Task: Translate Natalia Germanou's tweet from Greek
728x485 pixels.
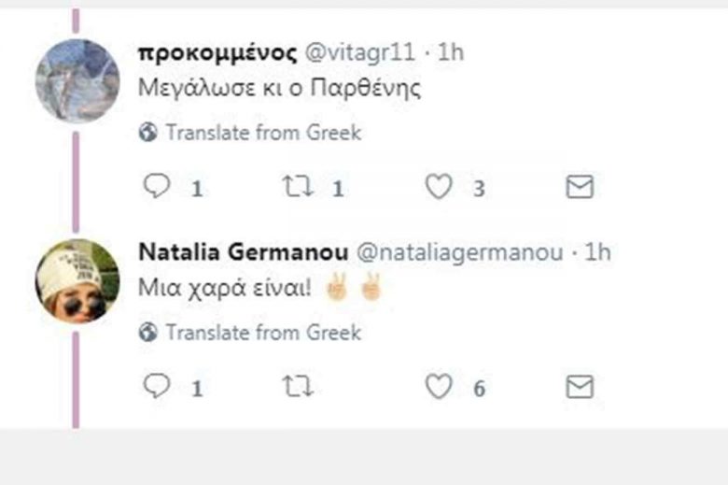Action: tap(262, 332)
